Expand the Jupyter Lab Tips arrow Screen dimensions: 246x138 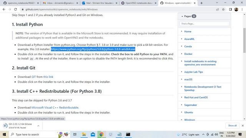pos(182,72)
